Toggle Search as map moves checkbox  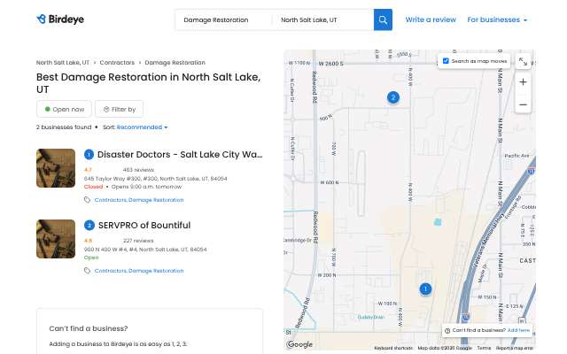(x=446, y=61)
